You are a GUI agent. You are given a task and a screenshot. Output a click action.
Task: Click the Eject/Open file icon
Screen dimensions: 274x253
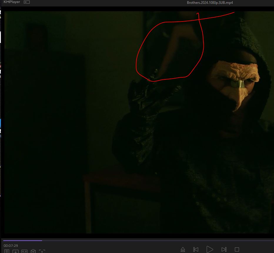183,249
